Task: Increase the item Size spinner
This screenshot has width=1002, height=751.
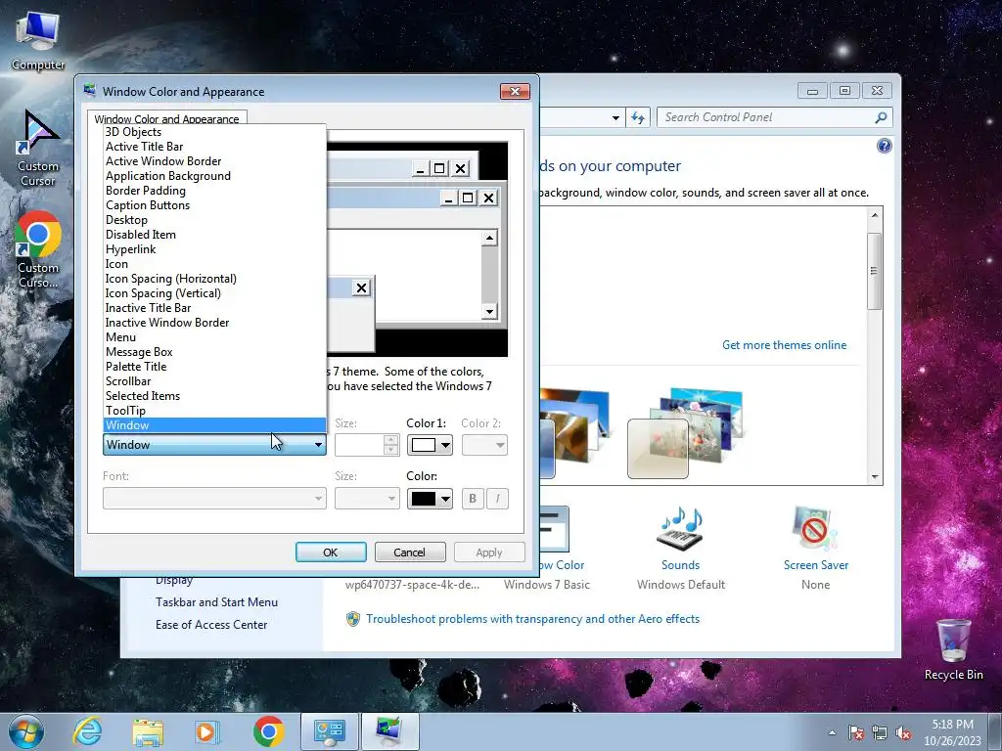Action: coord(391,439)
